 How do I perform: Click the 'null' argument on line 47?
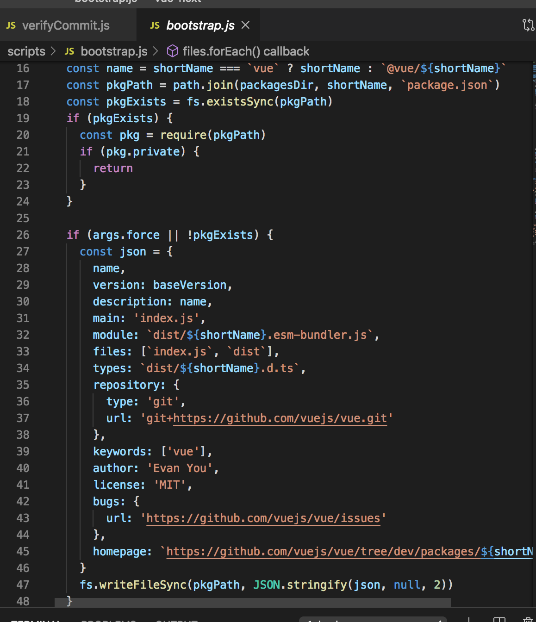[x=407, y=585]
